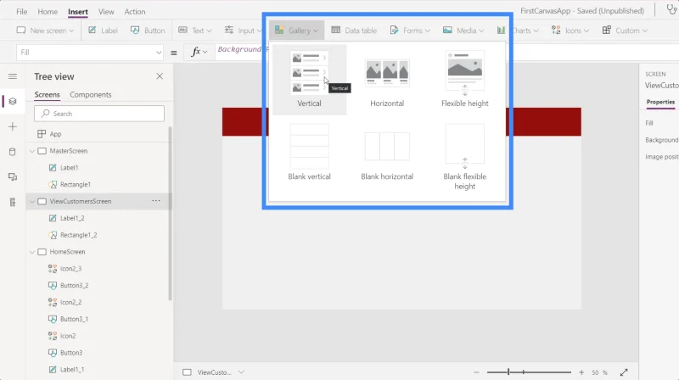
Task: Open the screen selector dropdown at bottom
Action: coord(241,372)
